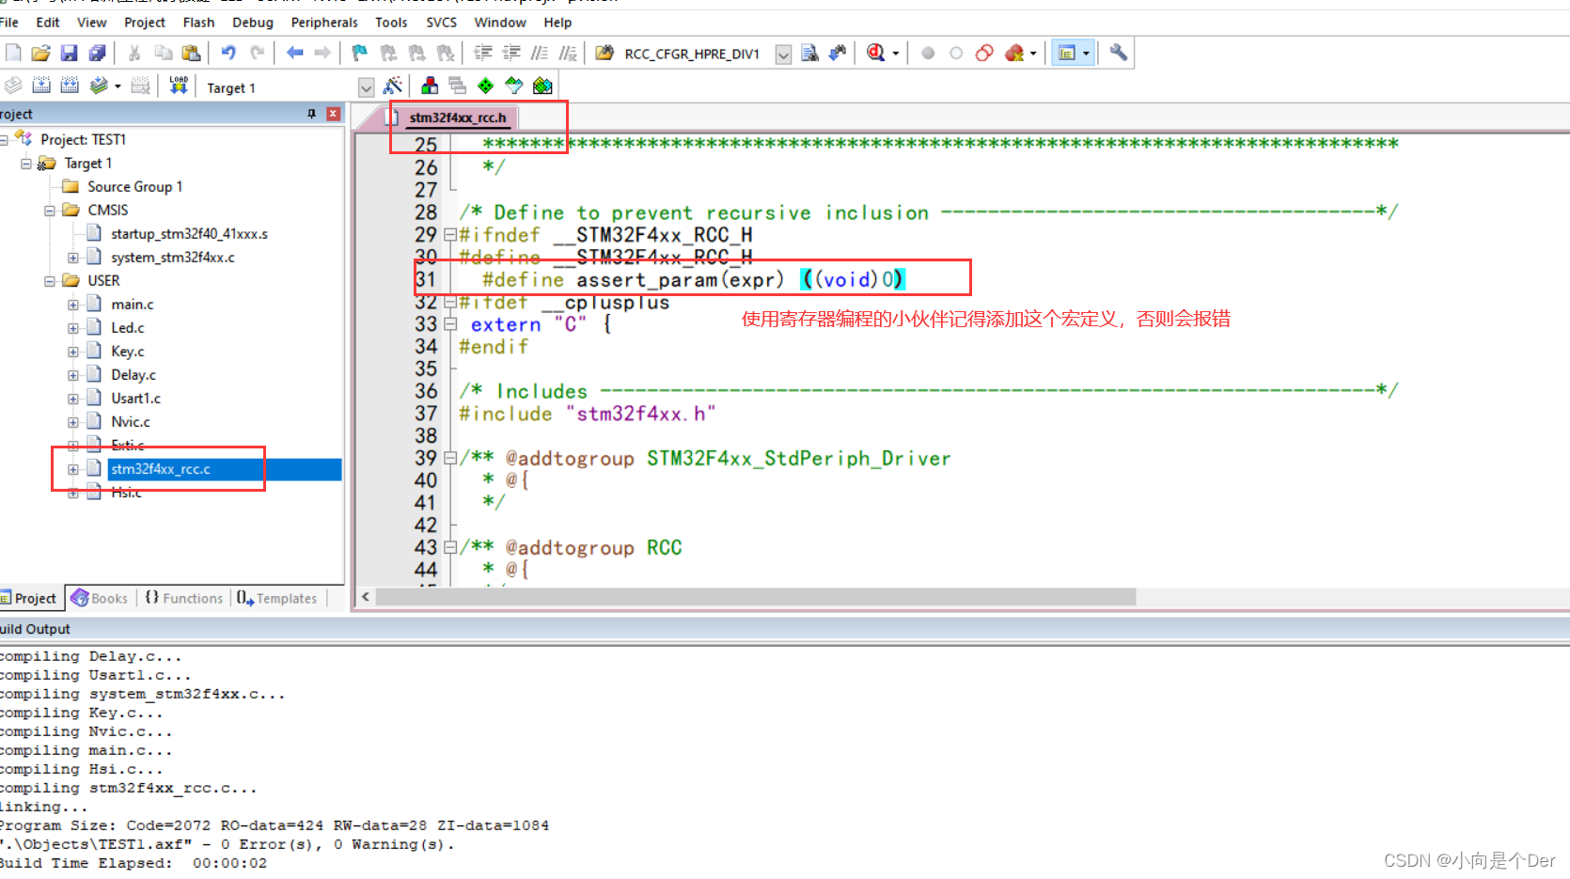Image resolution: width=1570 pixels, height=879 pixels.
Task: Undo the last edit
Action: point(228,53)
